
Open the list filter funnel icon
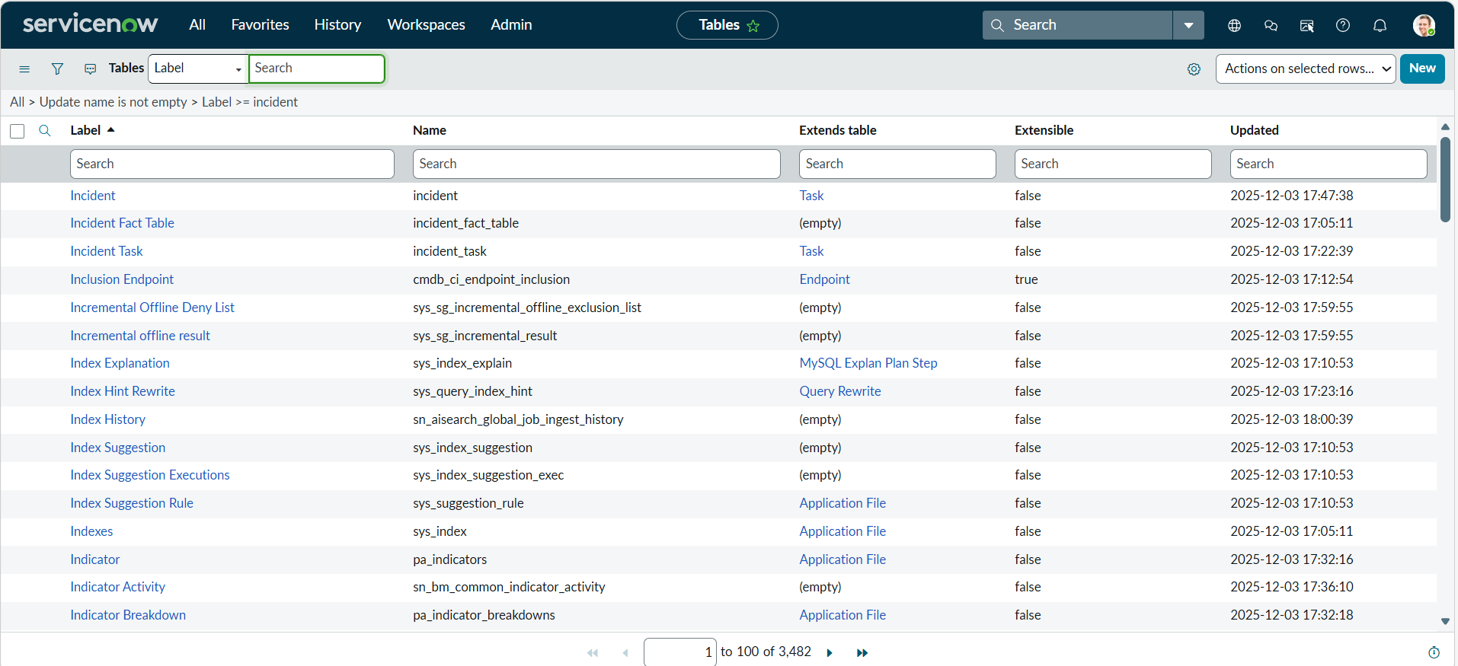pyautogui.click(x=57, y=69)
